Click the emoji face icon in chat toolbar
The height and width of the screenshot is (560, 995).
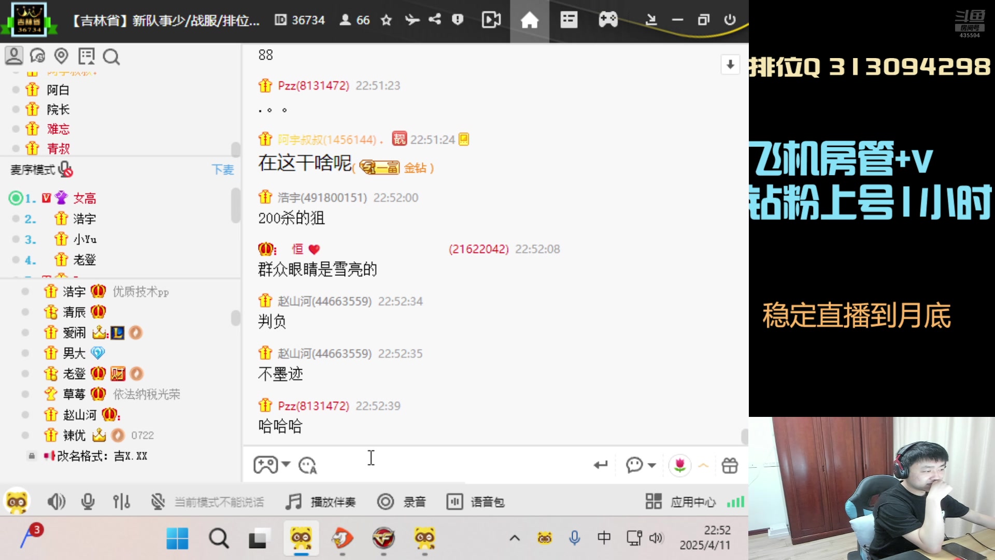click(308, 465)
